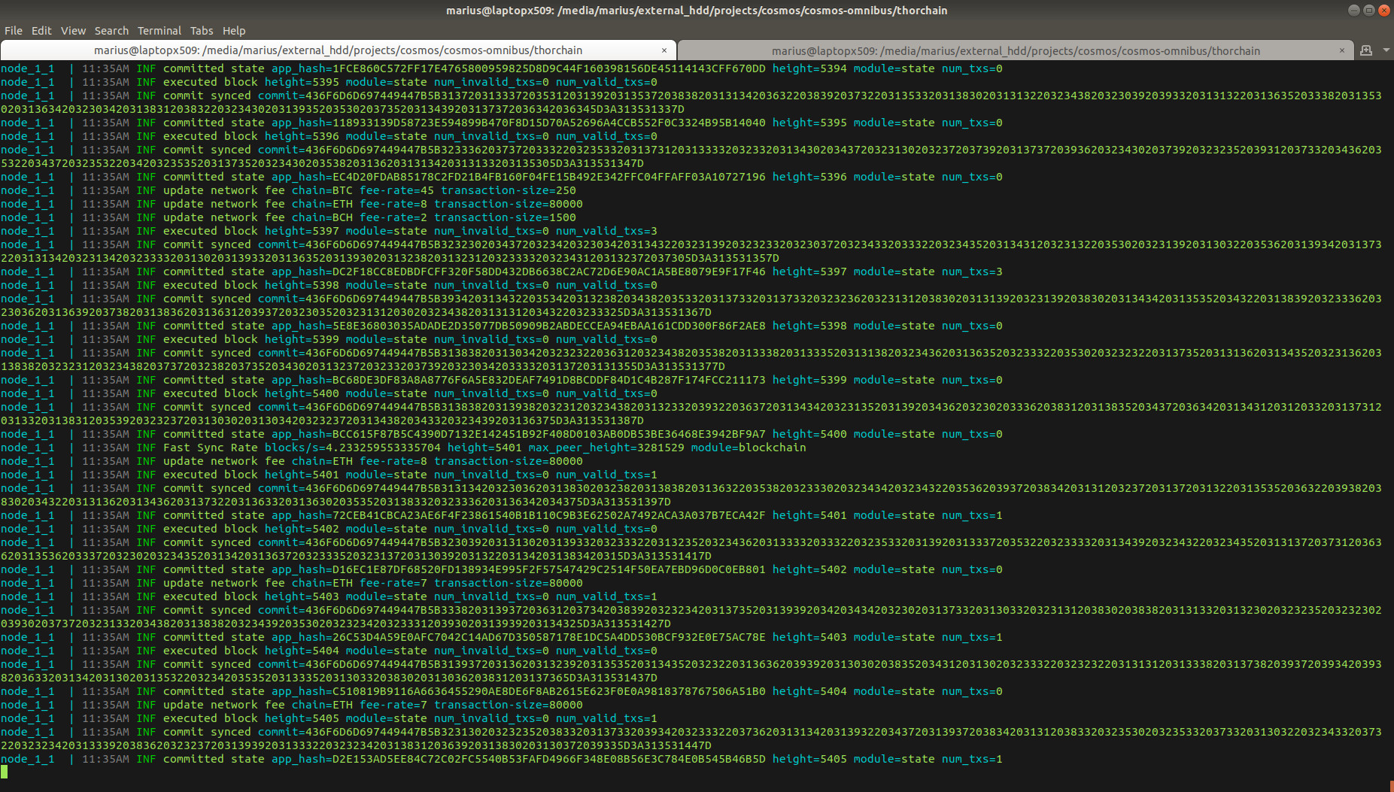The image size is (1394, 792).
Task: Maximize the terminal window
Action: click(x=1369, y=11)
